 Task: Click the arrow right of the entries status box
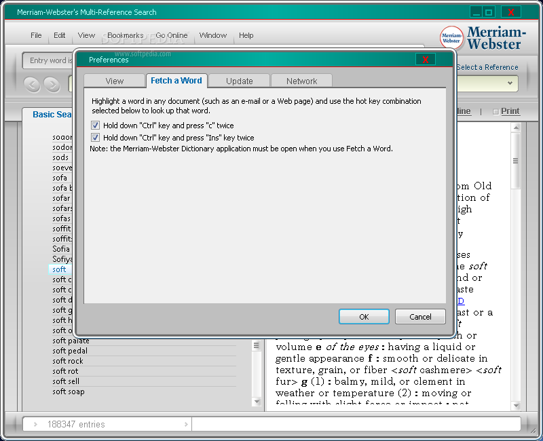[186, 425]
